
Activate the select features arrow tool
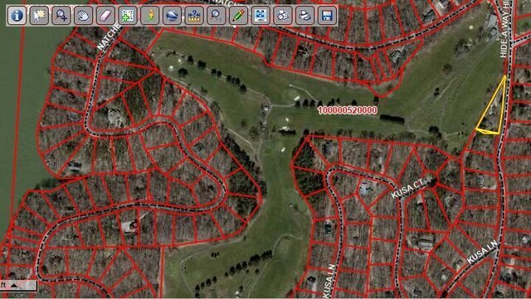coord(39,15)
